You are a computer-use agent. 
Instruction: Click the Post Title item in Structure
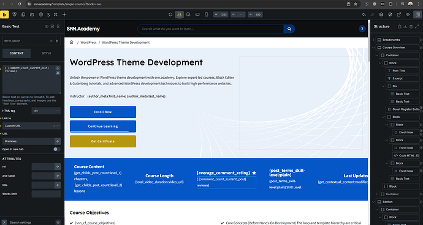pyautogui.click(x=403, y=71)
